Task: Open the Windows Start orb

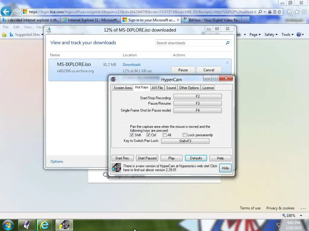Action: coord(8,225)
